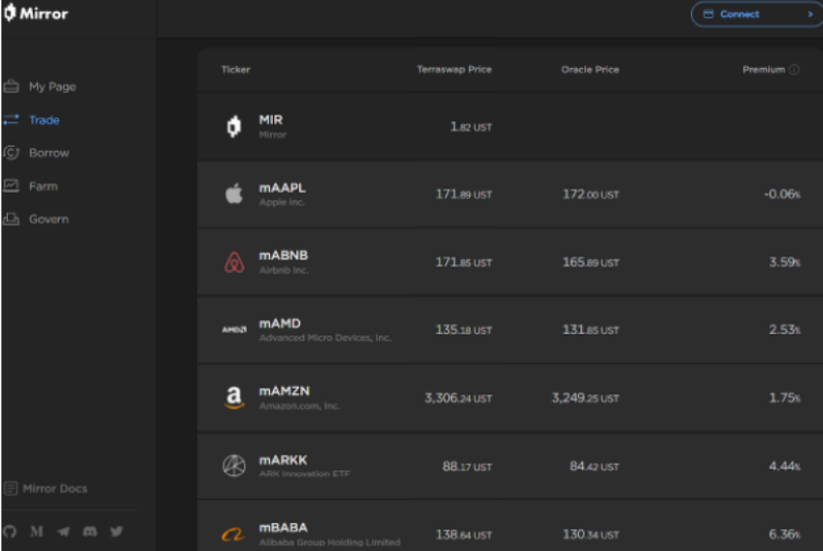The image size is (823, 551).
Task: Click mAAPL Oracle price 172.00 UST
Action: pos(591,194)
